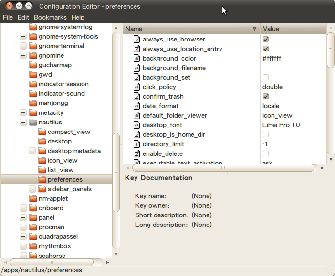Select the '-1' directory_limit value
The height and width of the screenshot is (276, 335).
(265, 144)
